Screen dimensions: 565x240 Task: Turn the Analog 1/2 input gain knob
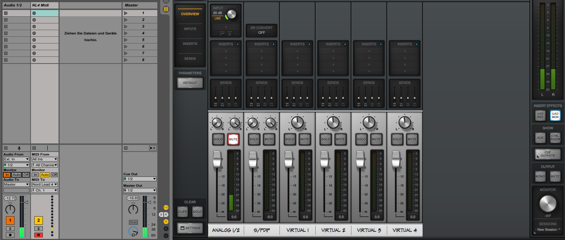click(x=231, y=14)
